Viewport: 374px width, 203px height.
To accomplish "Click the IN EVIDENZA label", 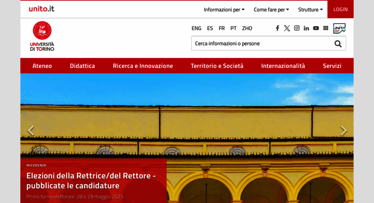I will 36,165.
